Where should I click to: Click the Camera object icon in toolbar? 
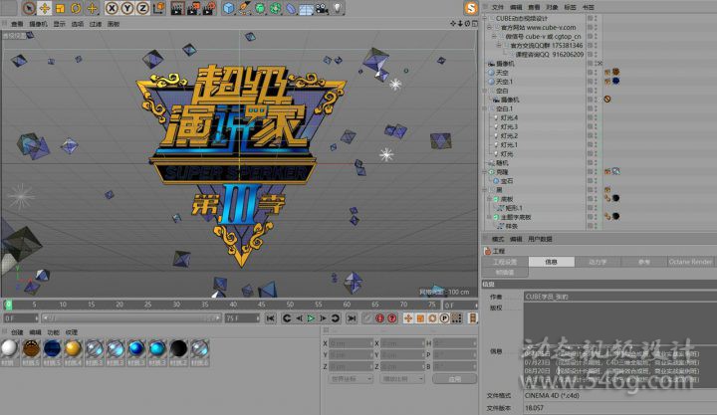point(322,8)
